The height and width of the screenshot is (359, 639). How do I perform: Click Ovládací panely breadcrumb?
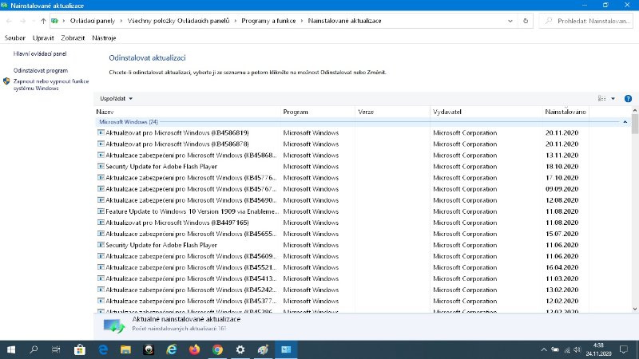coord(93,21)
